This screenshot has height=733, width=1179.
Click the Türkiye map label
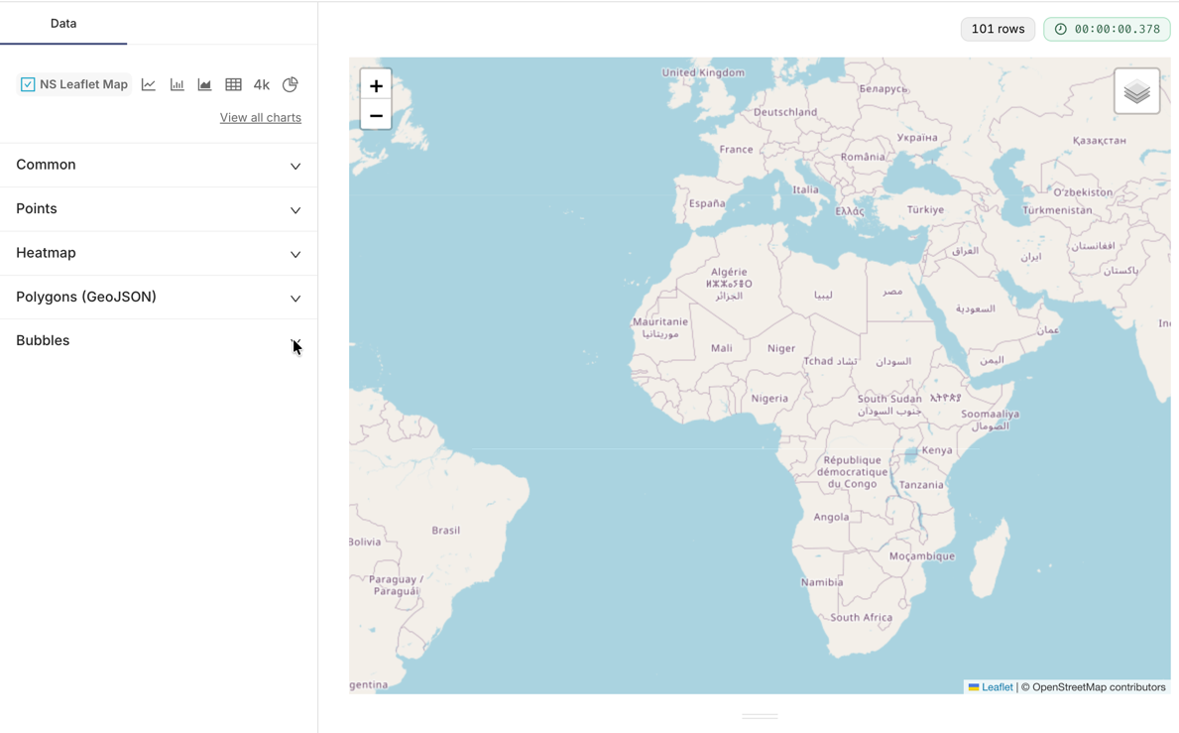coord(925,209)
